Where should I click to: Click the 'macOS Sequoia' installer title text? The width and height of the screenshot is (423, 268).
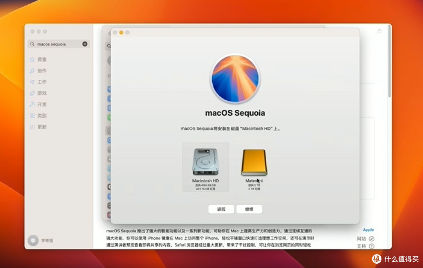[x=235, y=113]
